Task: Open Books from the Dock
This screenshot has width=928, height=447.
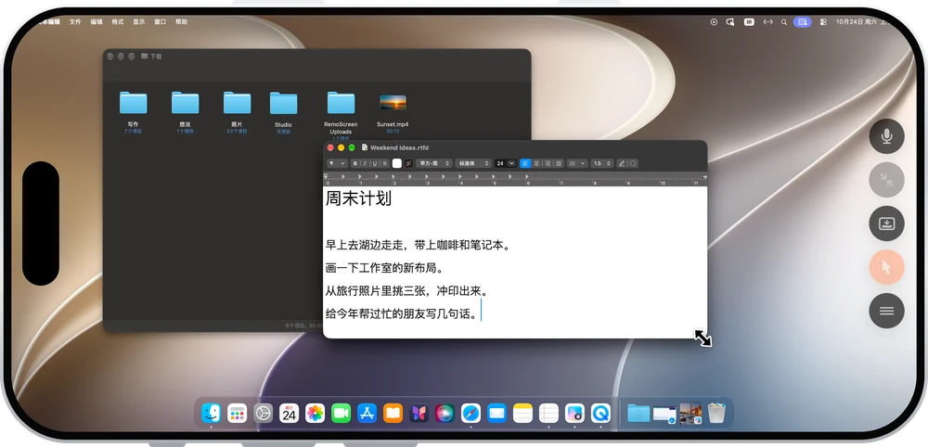Action: [393, 414]
